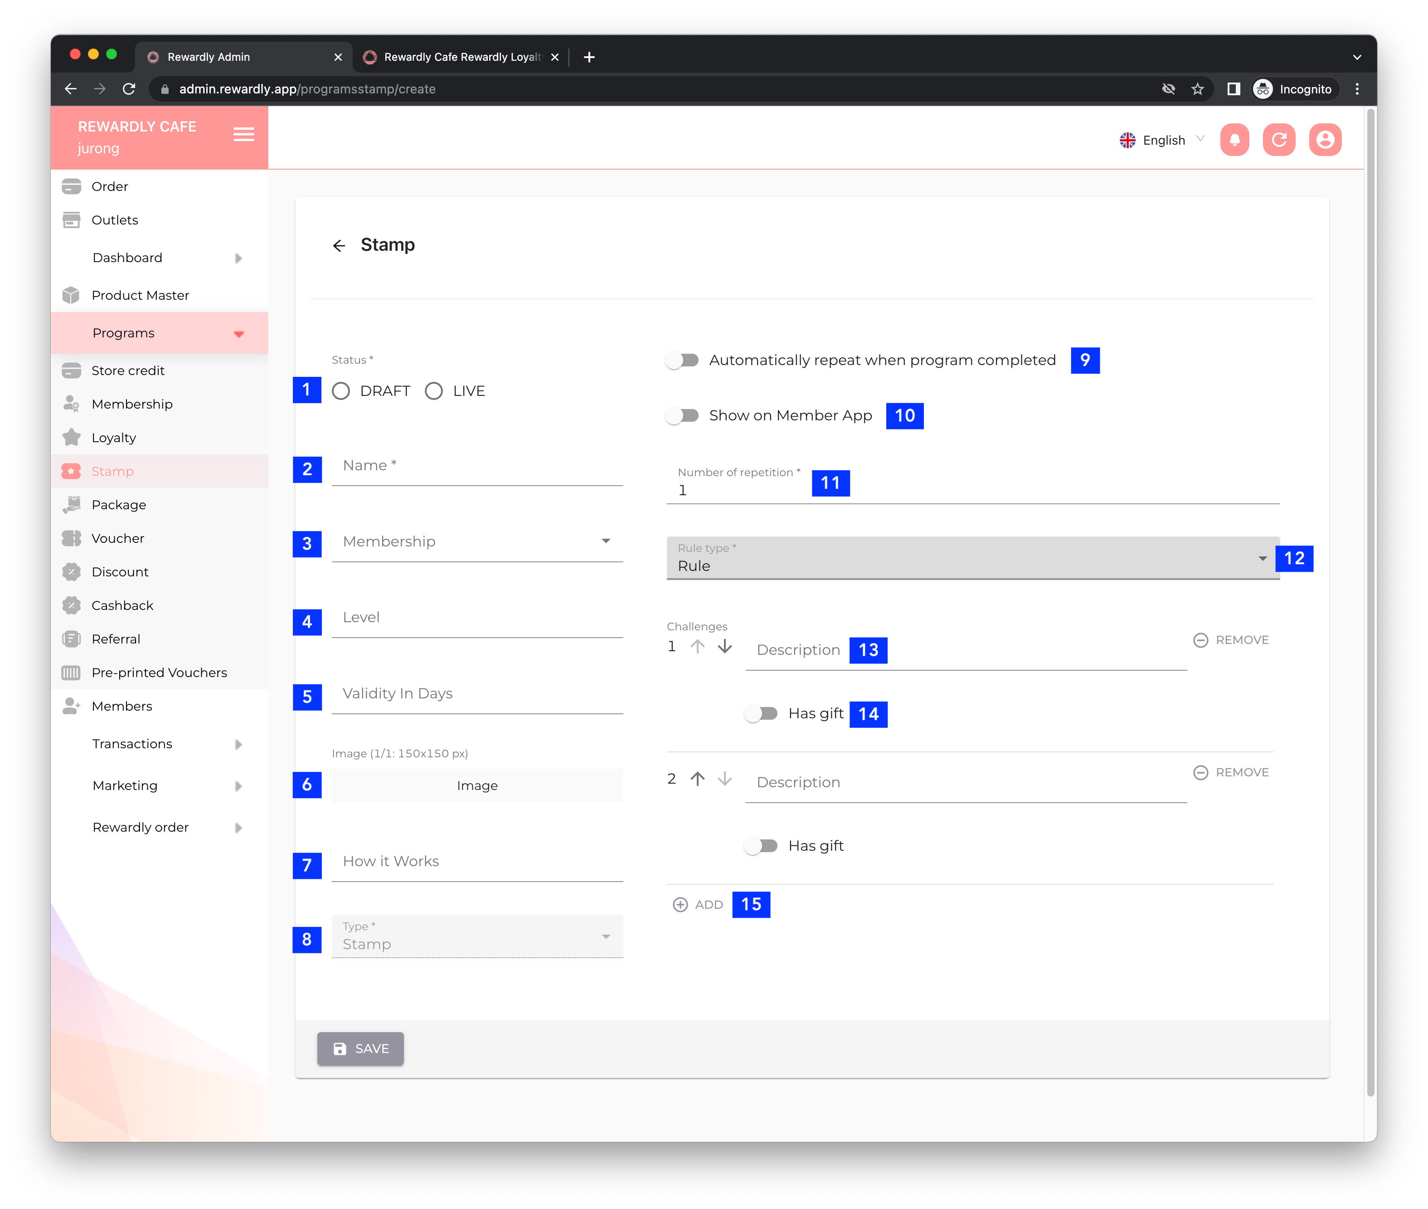1428x1209 pixels.
Task: Toggle Automatically repeat when program completed
Action: 682,360
